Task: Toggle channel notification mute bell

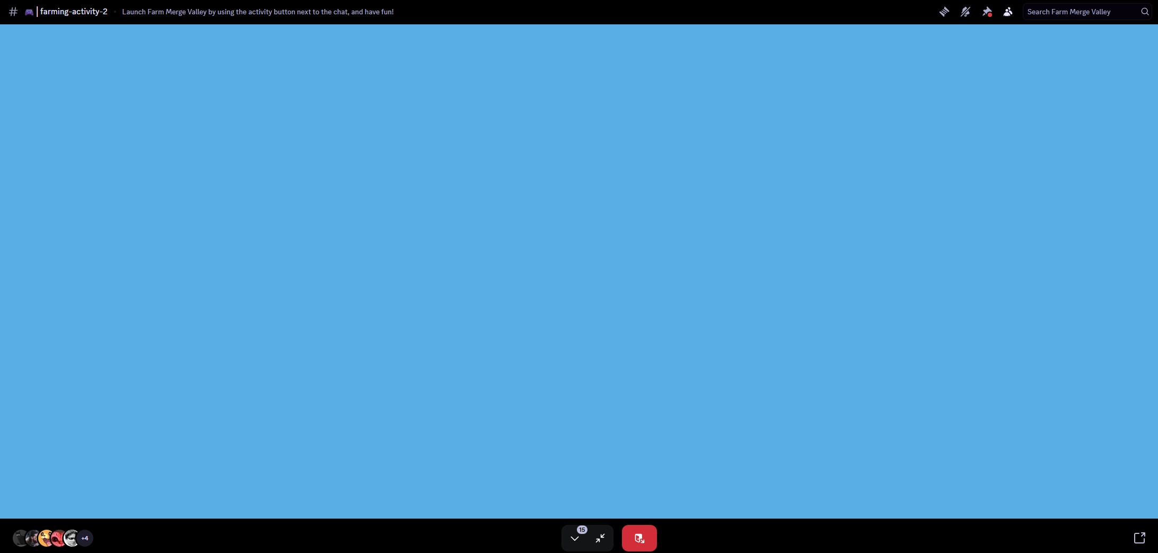Action: (x=965, y=12)
